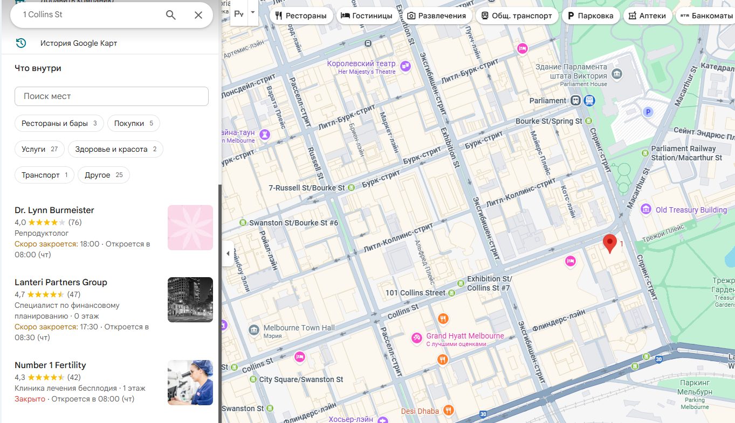The width and height of the screenshot is (735, 423).
Task: Show Парковка locations chip
Action: click(590, 16)
